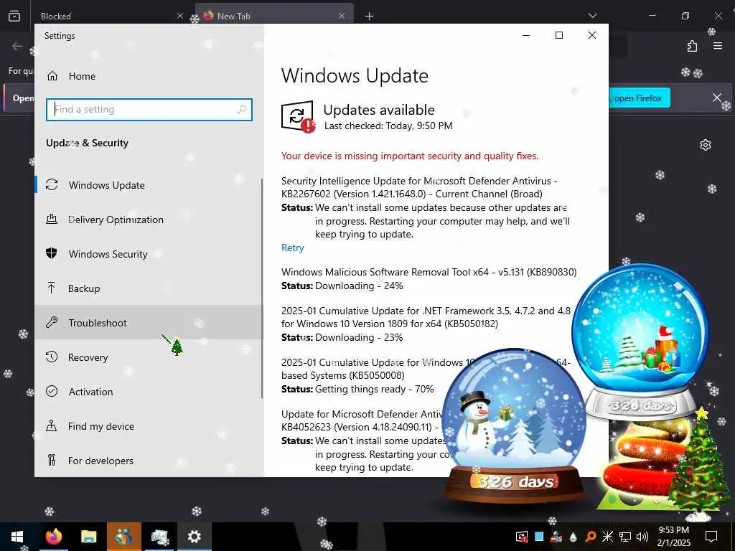Switch to the New Tab tab in Firefox
Screen dimensions: 735x551
coord(274,16)
